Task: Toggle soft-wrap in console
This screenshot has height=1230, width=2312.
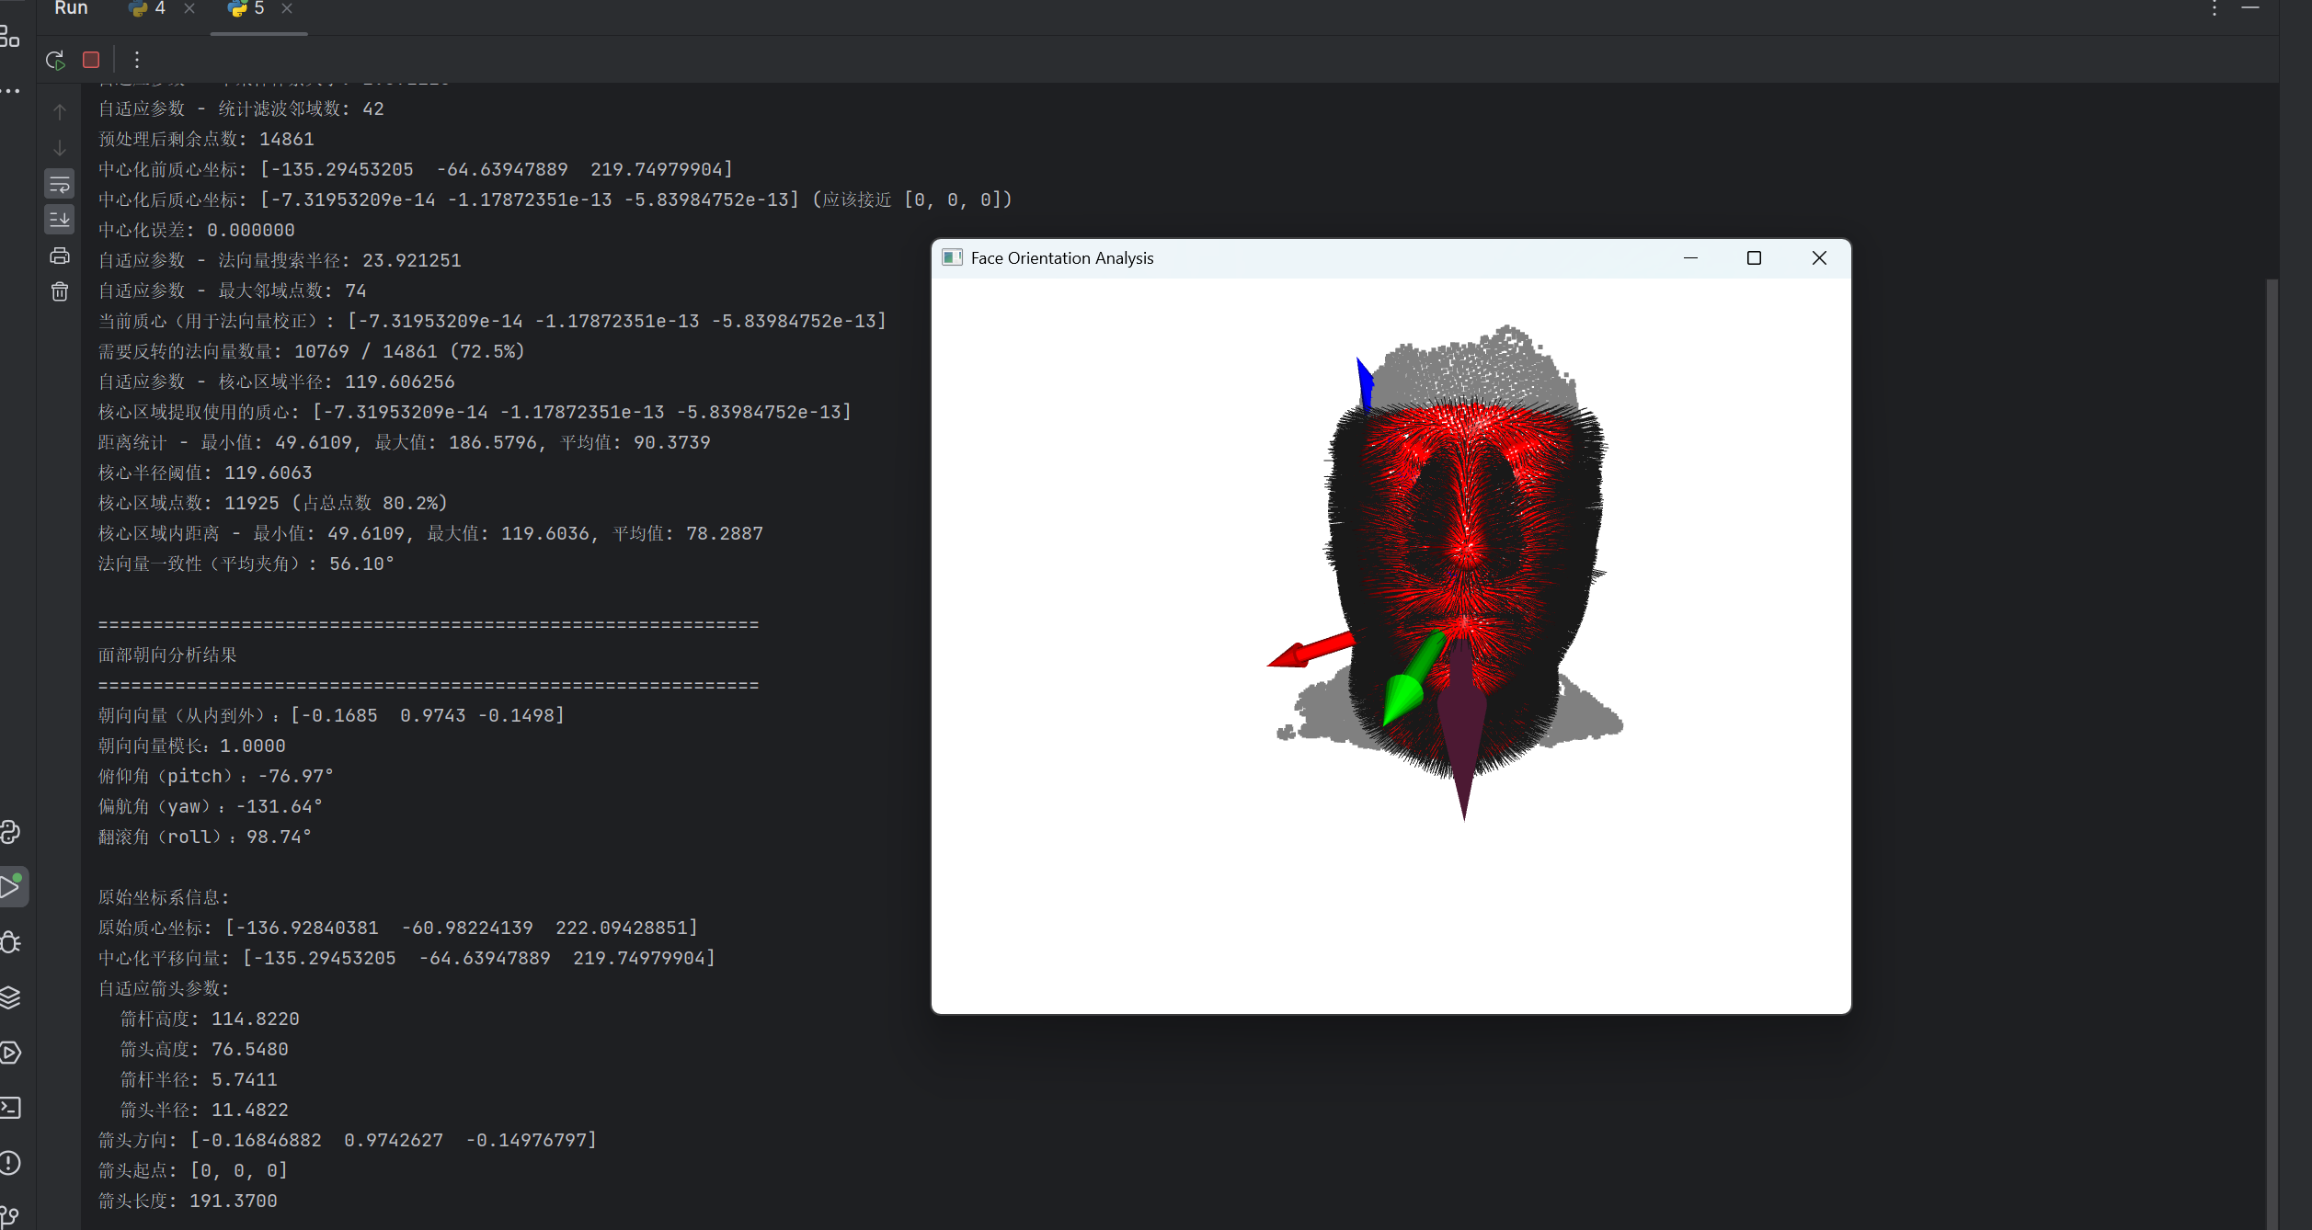Action: 60,185
